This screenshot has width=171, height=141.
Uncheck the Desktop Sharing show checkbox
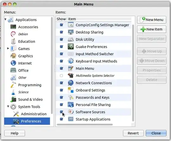[61, 32]
